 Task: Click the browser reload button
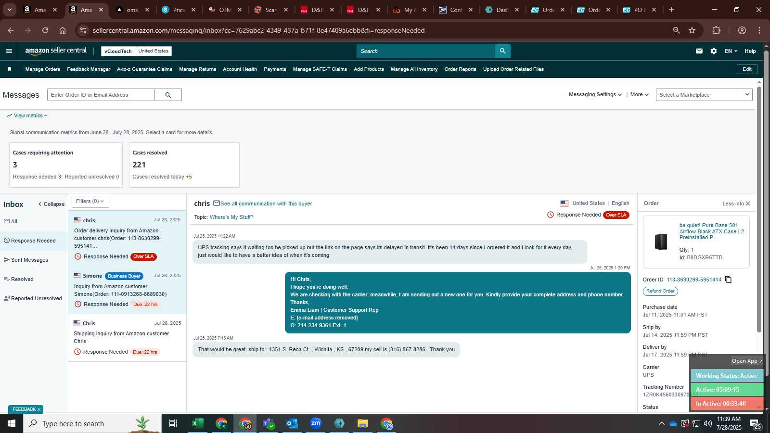click(x=45, y=30)
